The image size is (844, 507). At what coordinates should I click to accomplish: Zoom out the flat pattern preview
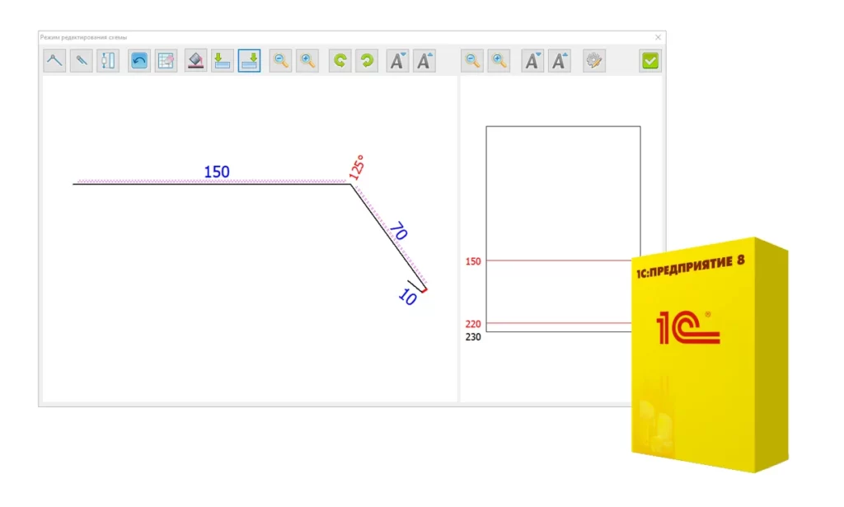coord(472,60)
